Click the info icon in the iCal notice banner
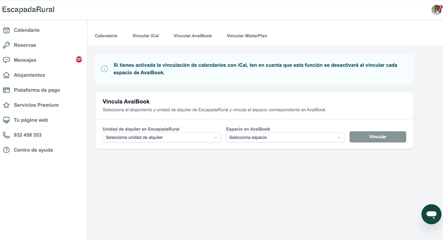This screenshot has height=240, width=443. [x=104, y=69]
